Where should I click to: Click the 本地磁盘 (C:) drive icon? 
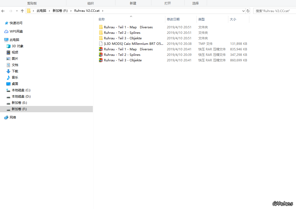click(8, 90)
